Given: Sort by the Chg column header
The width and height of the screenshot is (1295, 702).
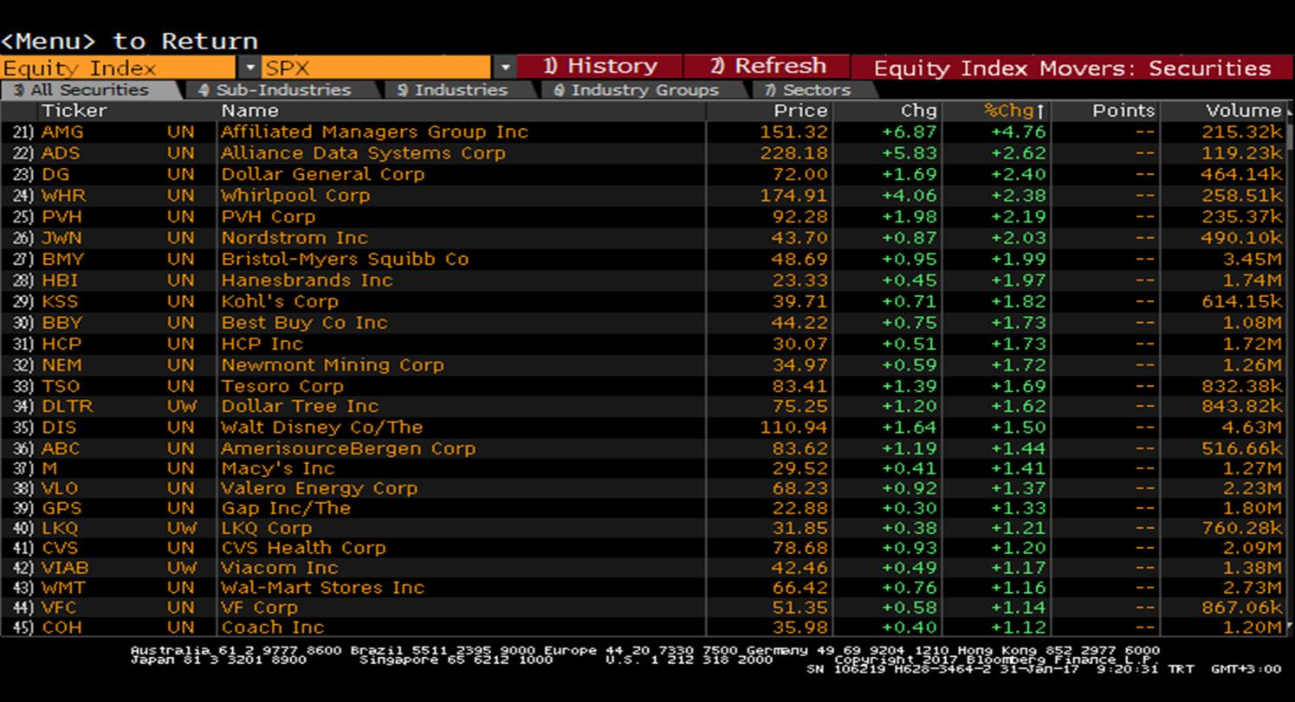Looking at the screenshot, I should [918, 111].
